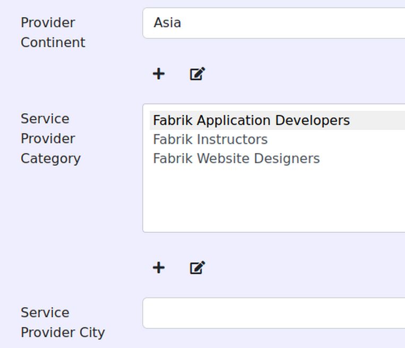Viewport: 405px width, 348px height.
Task: Add a new Service Provider Category entry
Action: tap(158, 268)
